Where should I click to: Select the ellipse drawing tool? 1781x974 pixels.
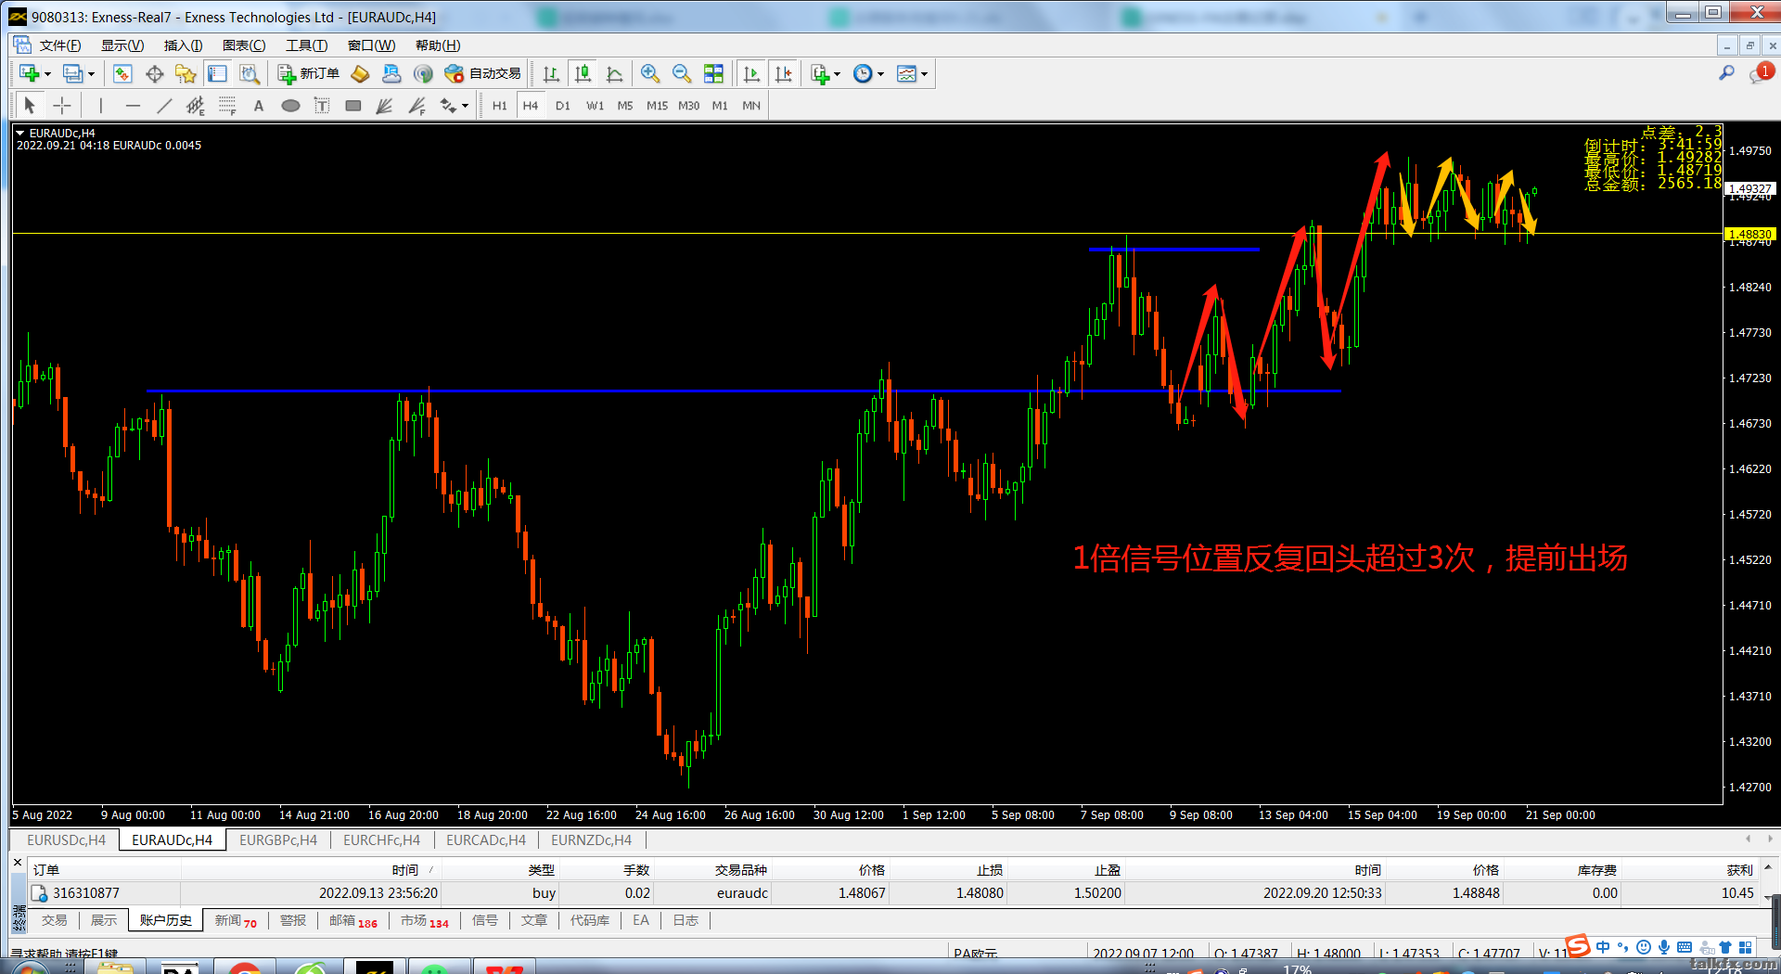290,106
